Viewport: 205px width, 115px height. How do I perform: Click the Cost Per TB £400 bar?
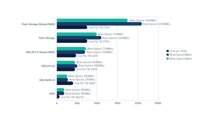[65, 83]
